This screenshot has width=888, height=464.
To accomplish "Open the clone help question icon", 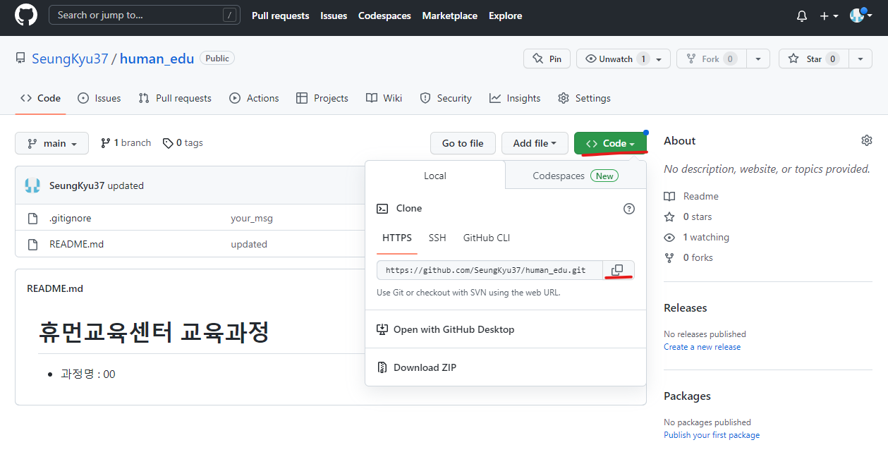I will pyautogui.click(x=629, y=209).
